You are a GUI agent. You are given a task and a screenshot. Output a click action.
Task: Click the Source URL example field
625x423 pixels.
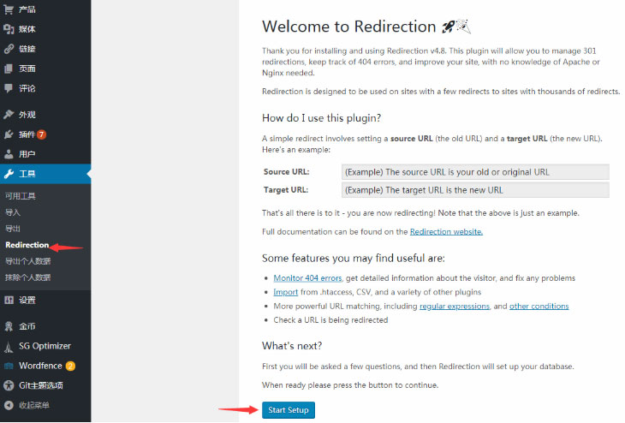click(474, 172)
